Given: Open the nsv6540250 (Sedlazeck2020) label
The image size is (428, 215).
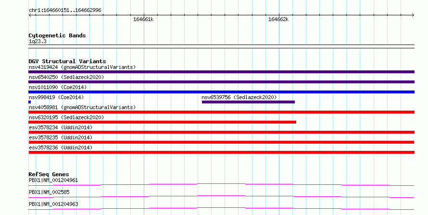Looking at the screenshot, I should click(66, 77).
